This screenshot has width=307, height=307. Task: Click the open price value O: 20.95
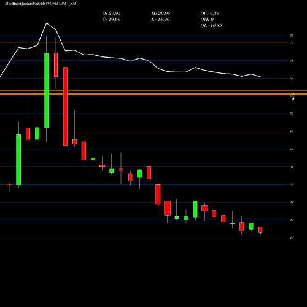coord(111,14)
